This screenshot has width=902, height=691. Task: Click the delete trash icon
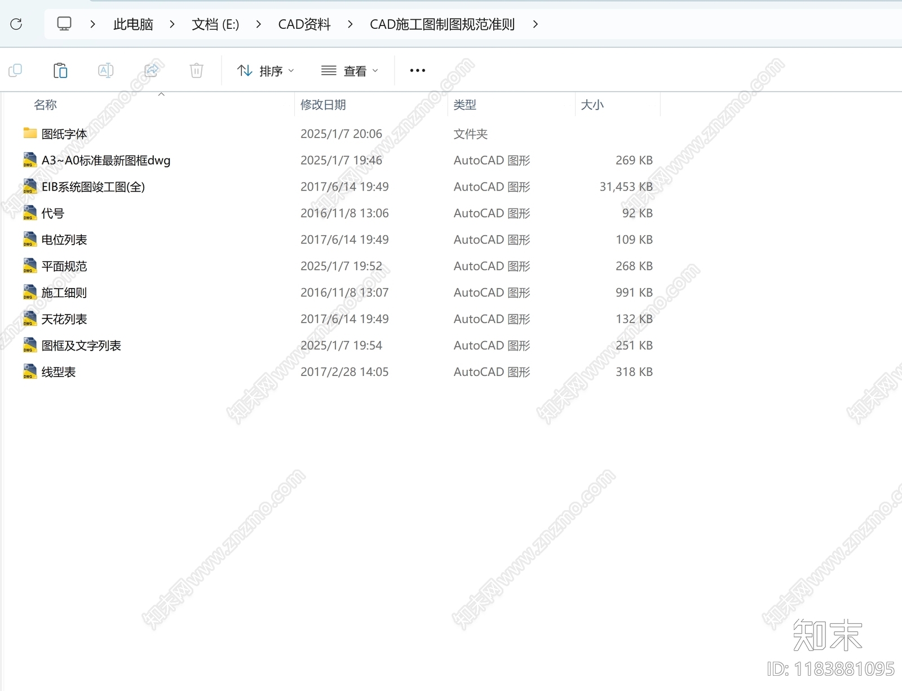[x=196, y=70]
